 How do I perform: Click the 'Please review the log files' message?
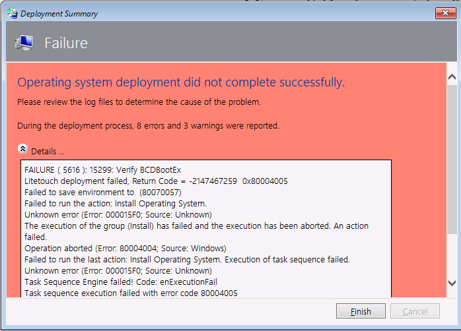(x=139, y=102)
